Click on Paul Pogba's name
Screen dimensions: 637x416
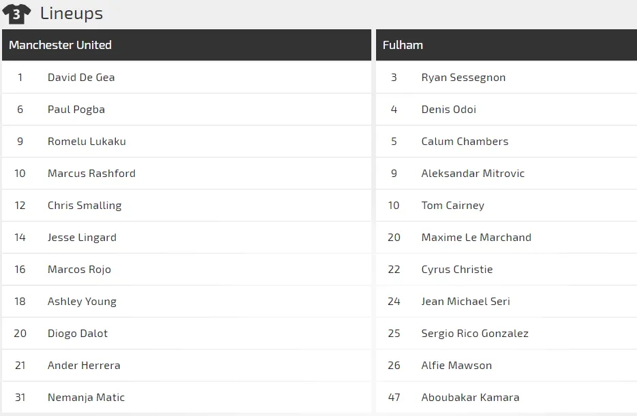[76, 110]
